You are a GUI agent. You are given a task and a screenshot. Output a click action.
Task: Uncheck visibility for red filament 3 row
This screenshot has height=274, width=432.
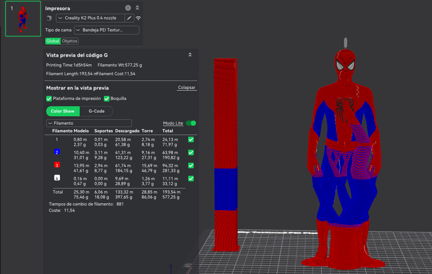pyautogui.click(x=191, y=166)
